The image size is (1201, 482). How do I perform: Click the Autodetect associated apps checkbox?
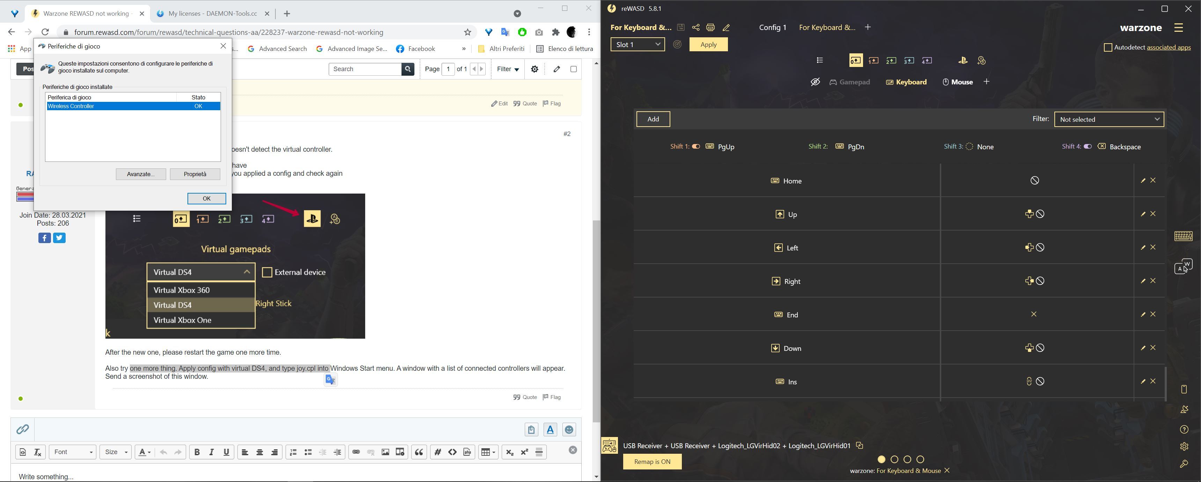click(x=1106, y=47)
